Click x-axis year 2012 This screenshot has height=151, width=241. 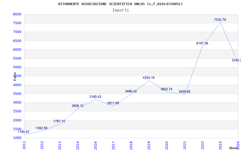tap(42, 145)
